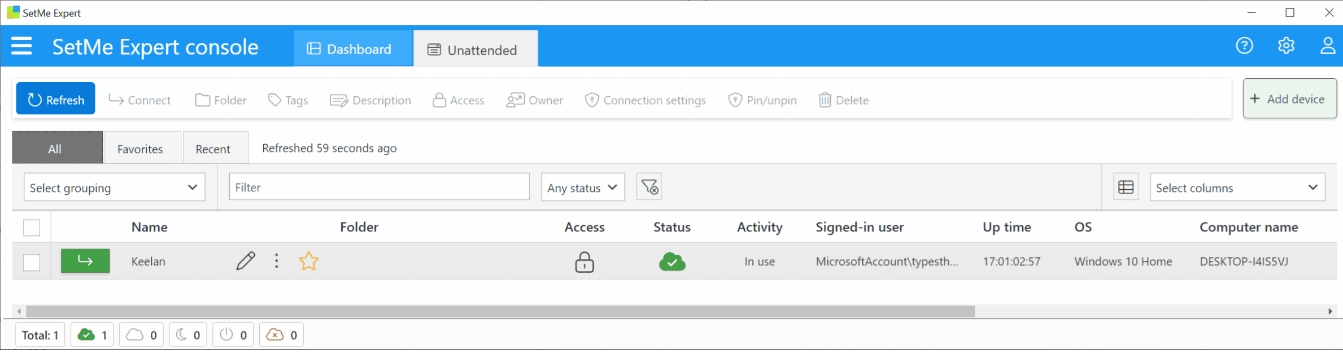
Task: Toggle the favorite star for Keelan
Action: click(308, 261)
